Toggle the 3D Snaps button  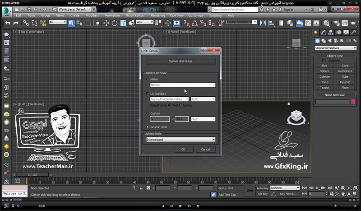[186, 23]
